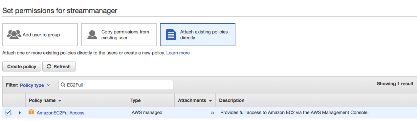Click the attachments count 5 cell
Image resolution: width=417 pixels, height=121 pixels.
click(212, 112)
